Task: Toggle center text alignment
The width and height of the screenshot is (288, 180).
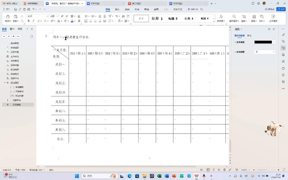Action: [91, 21]
